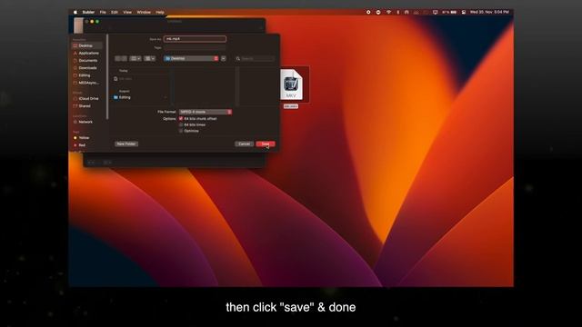
Task: Select Applications in the sidebar
Action: point(87,53)
